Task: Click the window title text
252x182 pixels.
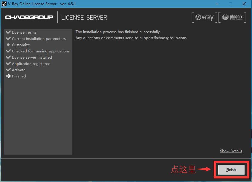Action: click(x=42, y=4)
